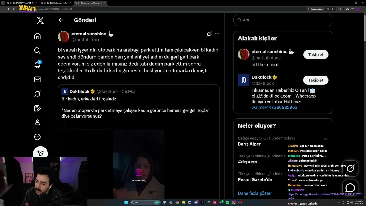Click the Grok icon on the post header
This screenshot has height=206, width=366.
[209, 34]
